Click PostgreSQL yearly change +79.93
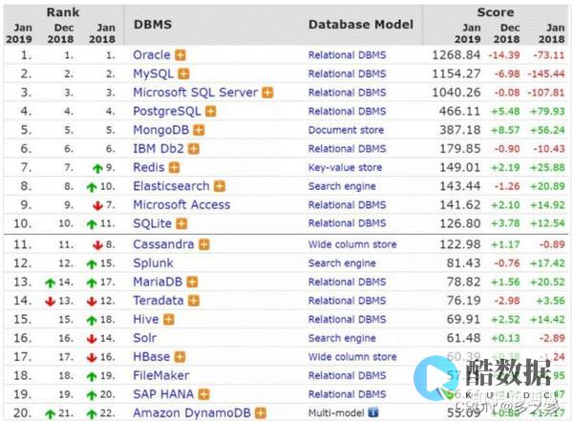Screen dimensions: 573x422 548,112
